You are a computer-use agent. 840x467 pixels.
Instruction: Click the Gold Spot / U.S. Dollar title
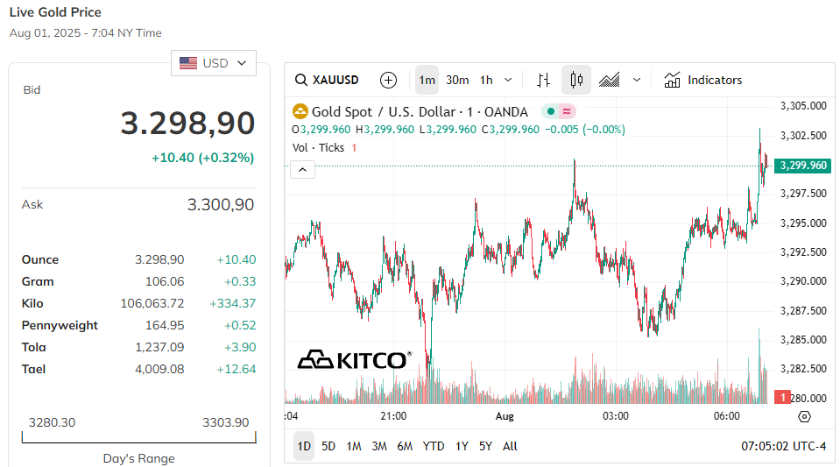(x=420, y=111)
